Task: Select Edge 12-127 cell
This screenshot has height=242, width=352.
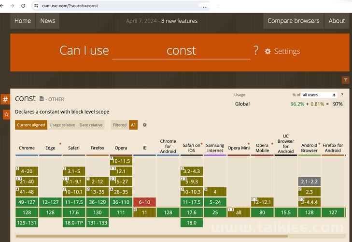Action: (x=50, y=202)
